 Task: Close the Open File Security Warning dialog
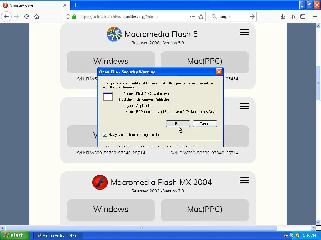click(219, 72)
